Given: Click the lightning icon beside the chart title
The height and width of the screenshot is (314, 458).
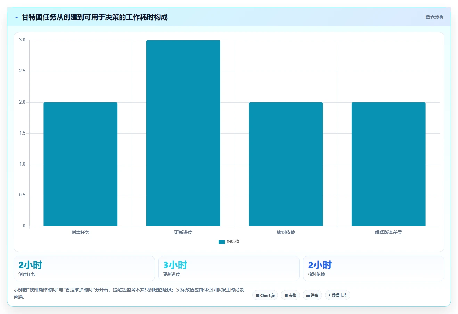Looking at the screenshot, I should click(17, 17).
